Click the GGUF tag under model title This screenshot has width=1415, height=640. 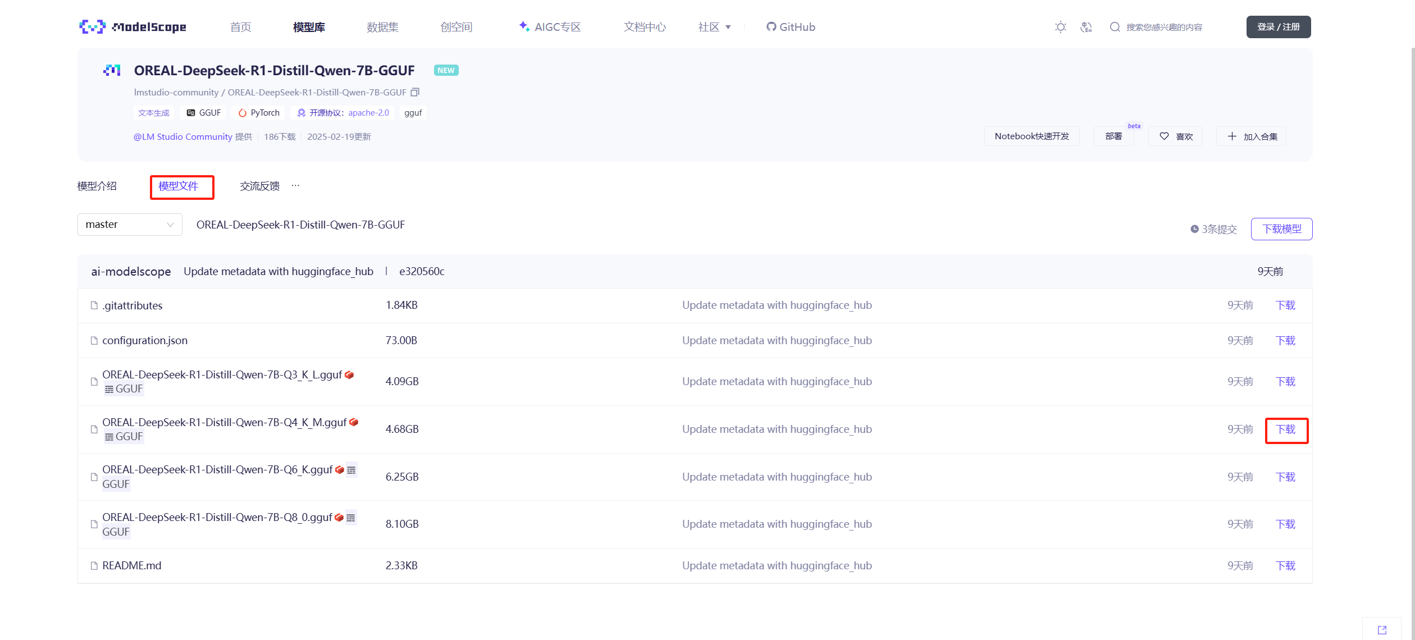[203, 113]
